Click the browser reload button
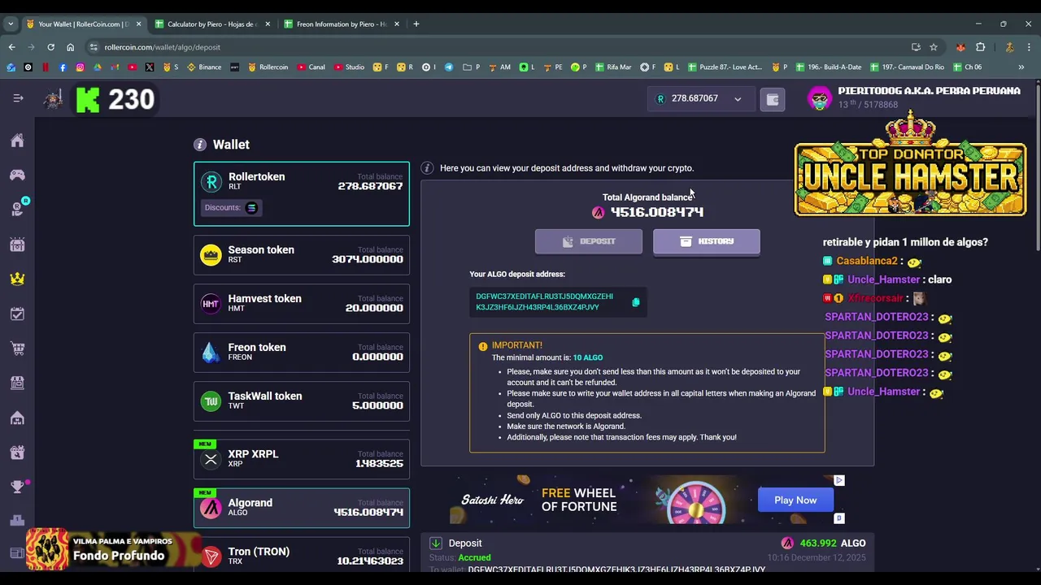 [x=50, y=47]
